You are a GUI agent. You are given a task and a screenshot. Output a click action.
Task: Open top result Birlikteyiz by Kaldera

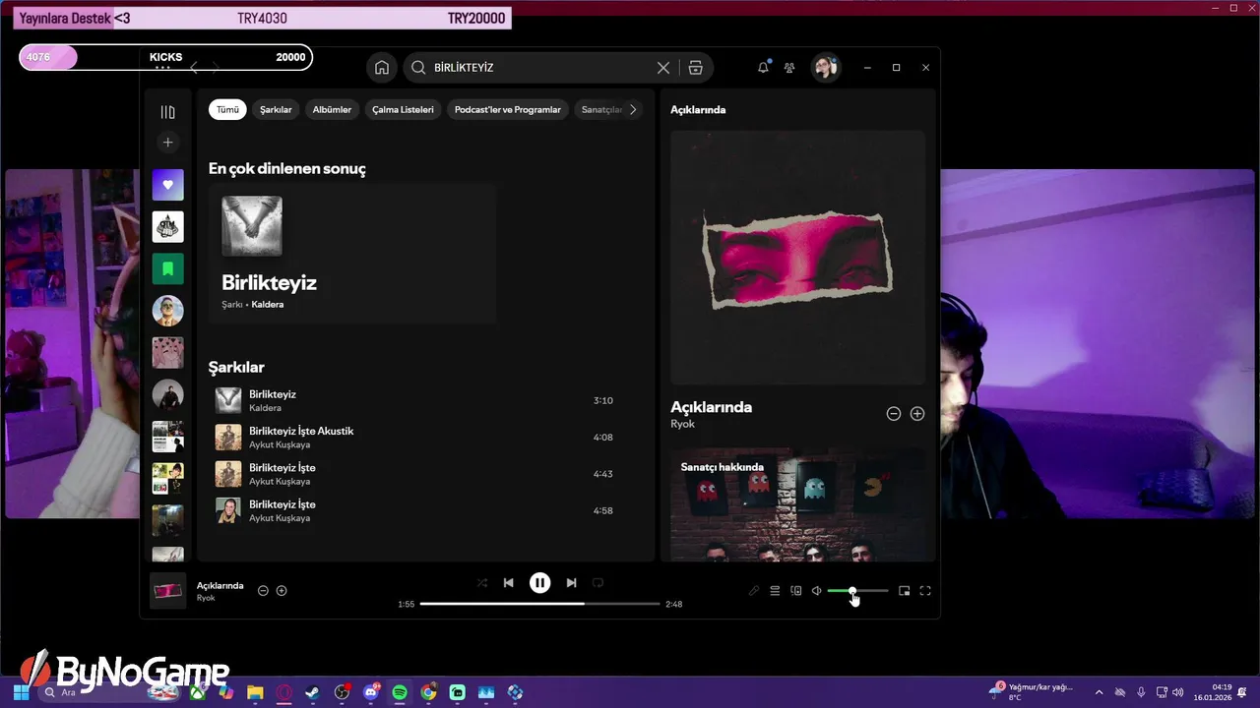[x=352, y=254]
